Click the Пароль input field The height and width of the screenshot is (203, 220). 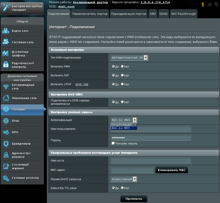point(151,138)
